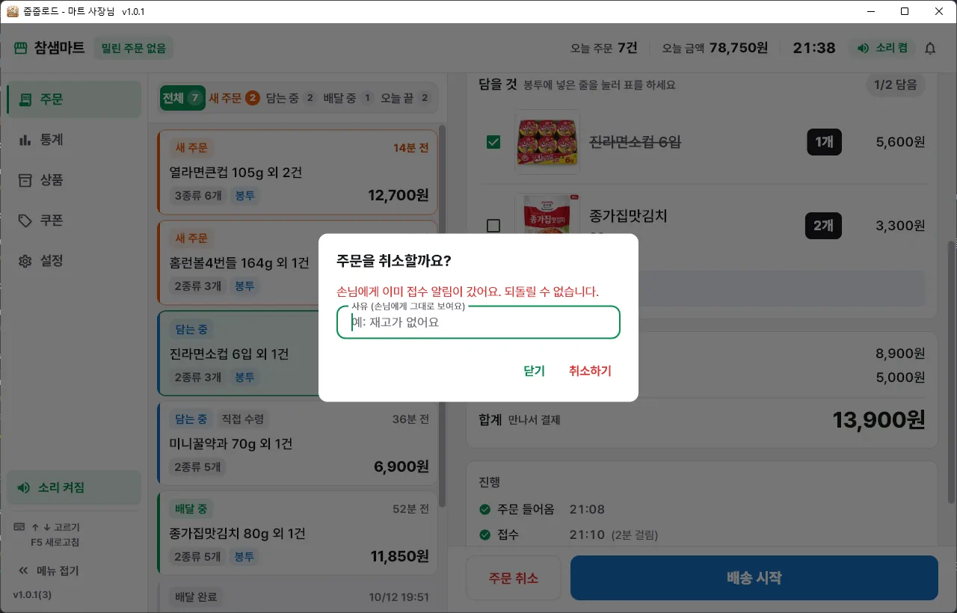Click the 상품 box icon
This screenshot has height=613, width=957.
25,180
